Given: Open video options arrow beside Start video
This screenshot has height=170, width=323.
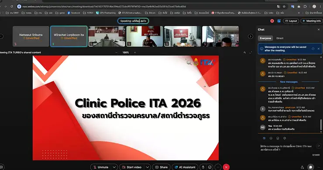Looking at the screenshot, I should coord(148,167).
